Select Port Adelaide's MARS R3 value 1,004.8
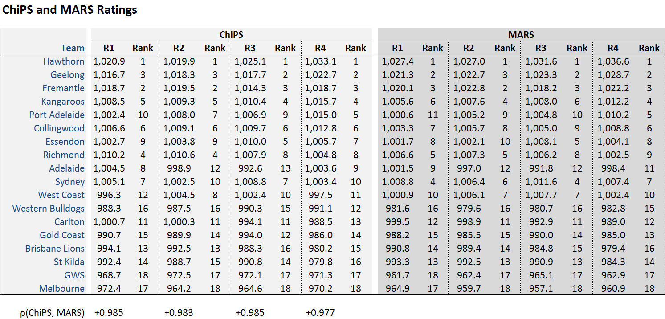 click(x=541, y=115)
